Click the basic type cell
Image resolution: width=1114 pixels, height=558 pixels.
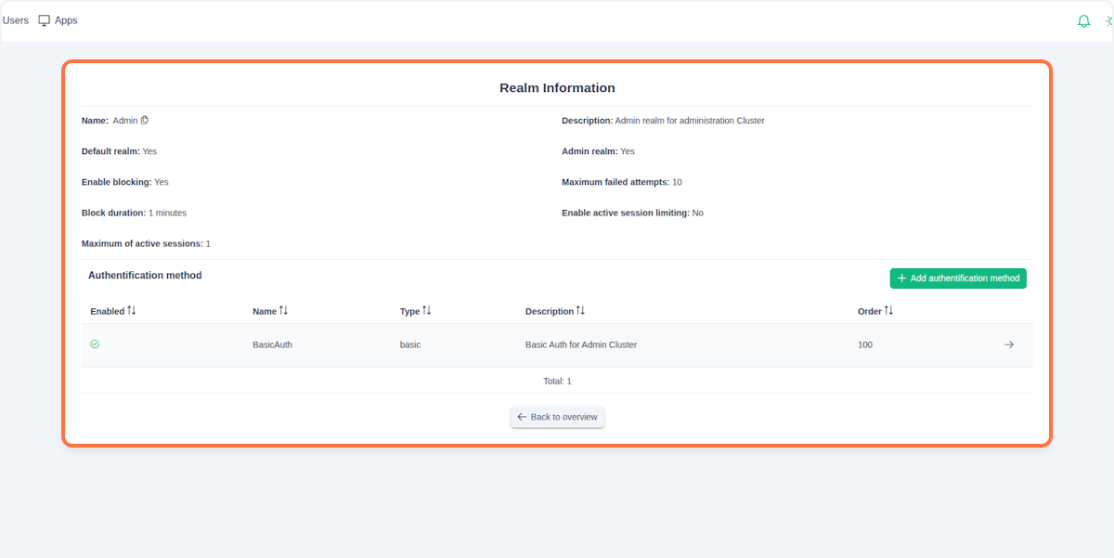tap(409, 344)
